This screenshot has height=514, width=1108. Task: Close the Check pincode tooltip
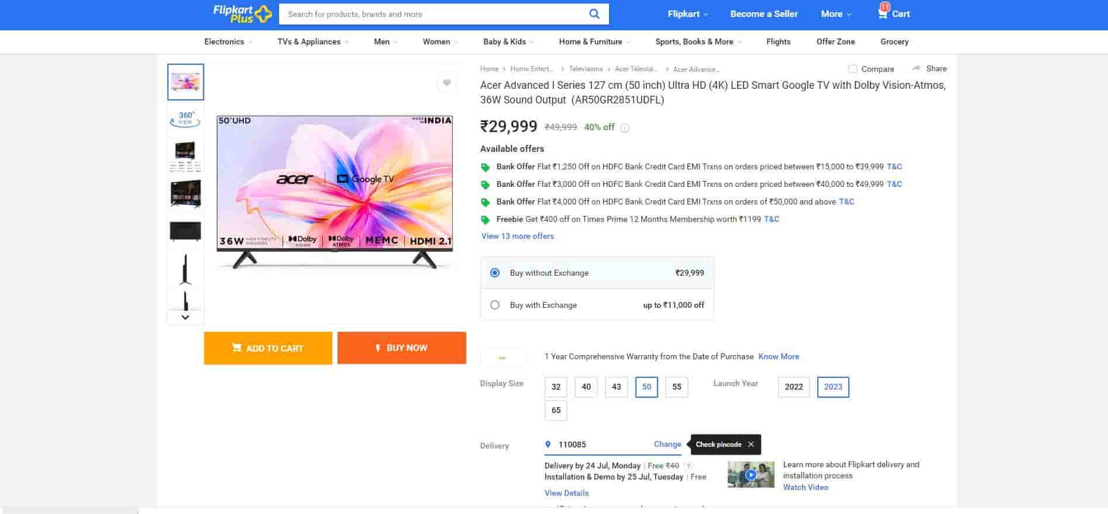tap(751, 444)
